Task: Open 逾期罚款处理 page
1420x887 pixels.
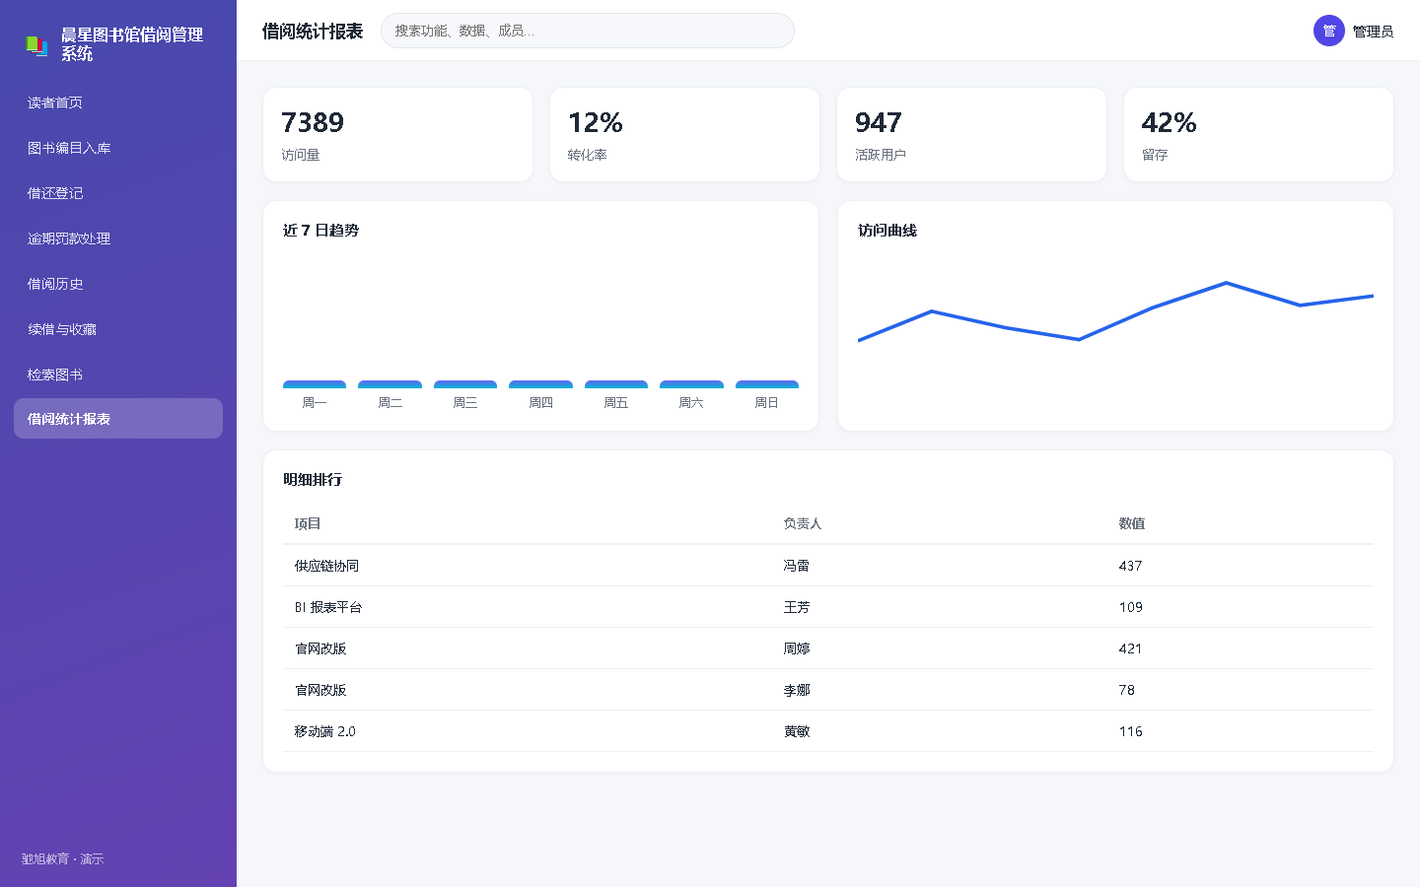Action: (118, 239)
